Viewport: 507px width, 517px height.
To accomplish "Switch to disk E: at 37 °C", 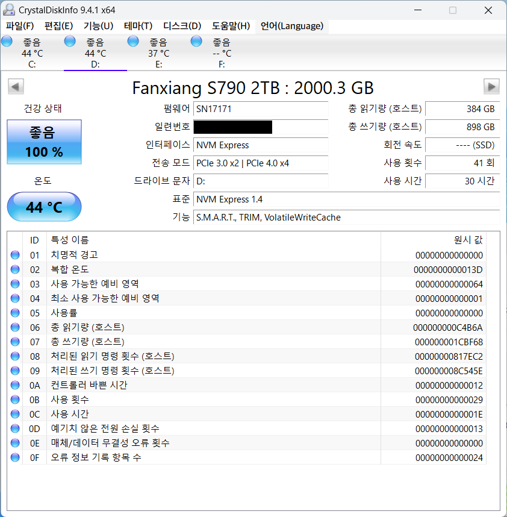I will 158,53.
